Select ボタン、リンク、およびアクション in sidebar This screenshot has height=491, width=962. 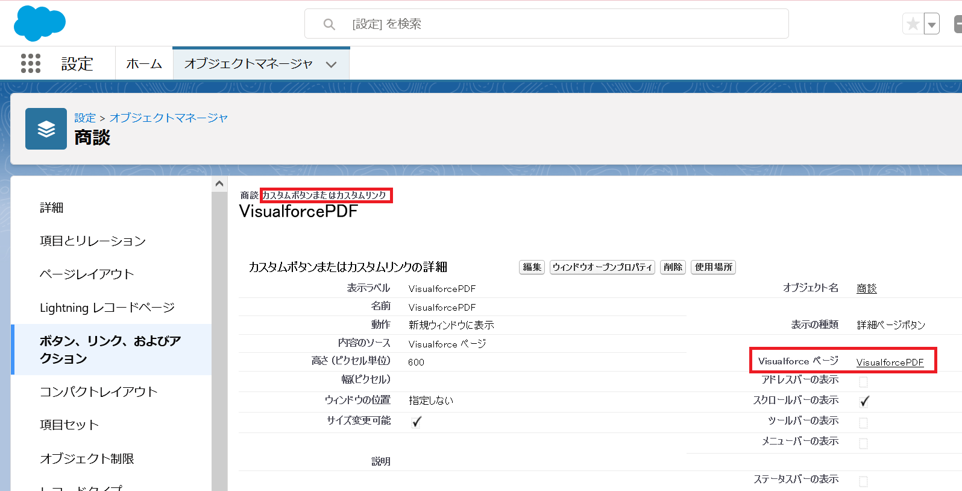pos(111,350)
